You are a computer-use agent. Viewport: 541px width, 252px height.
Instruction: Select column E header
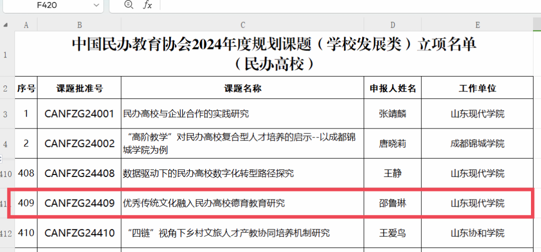[477, 25]
